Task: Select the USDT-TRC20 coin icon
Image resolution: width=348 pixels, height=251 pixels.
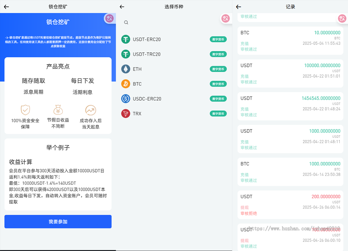Action: (x=126, y=54)
